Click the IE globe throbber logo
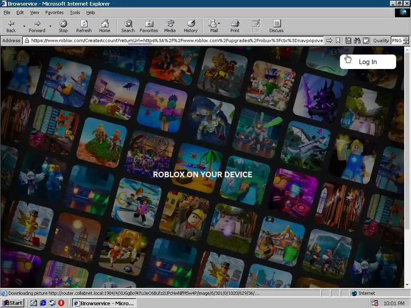 pos(402,12)
